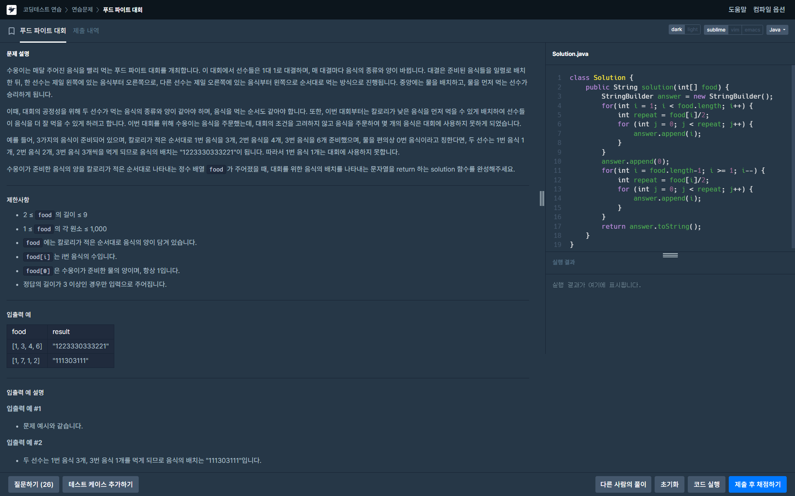Switch editor theme to light
The image size is (795, 496).
(692, 30)
